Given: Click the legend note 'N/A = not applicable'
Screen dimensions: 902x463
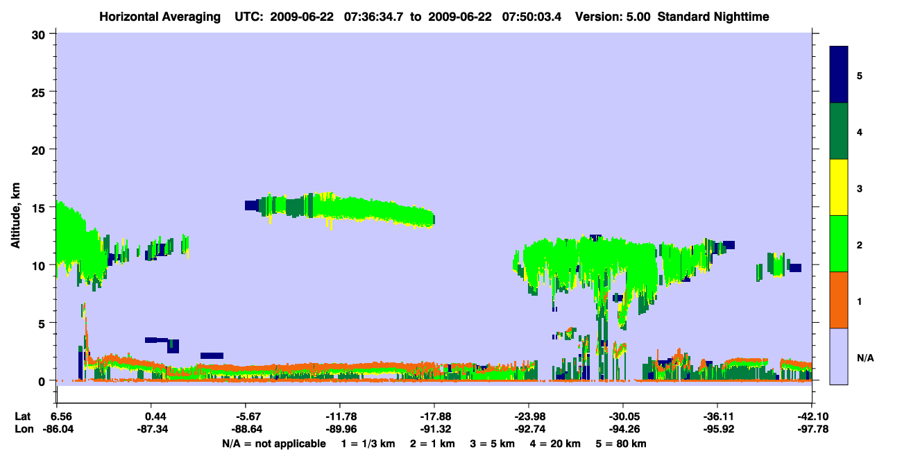Looking at the screenshot, I should (273, 444).
